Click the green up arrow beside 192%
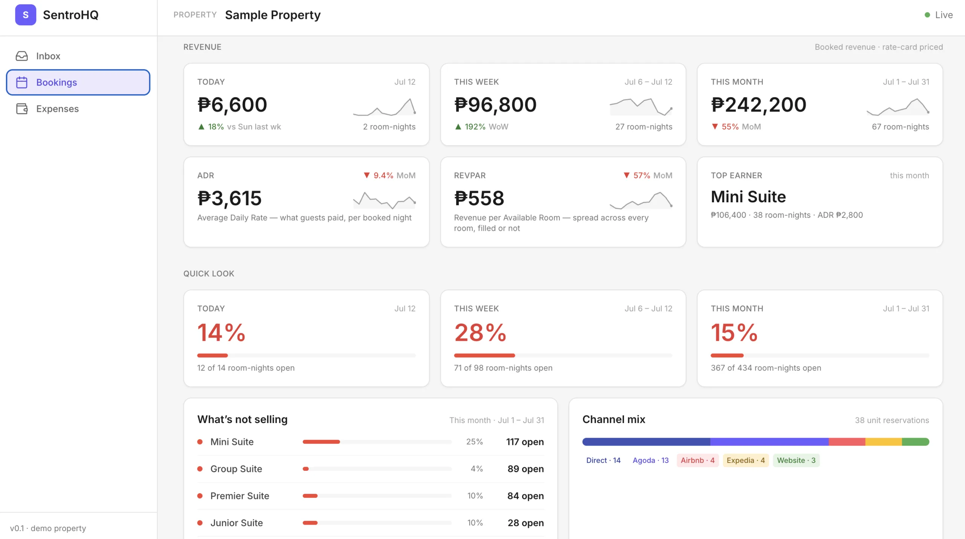 coord(458,127)
